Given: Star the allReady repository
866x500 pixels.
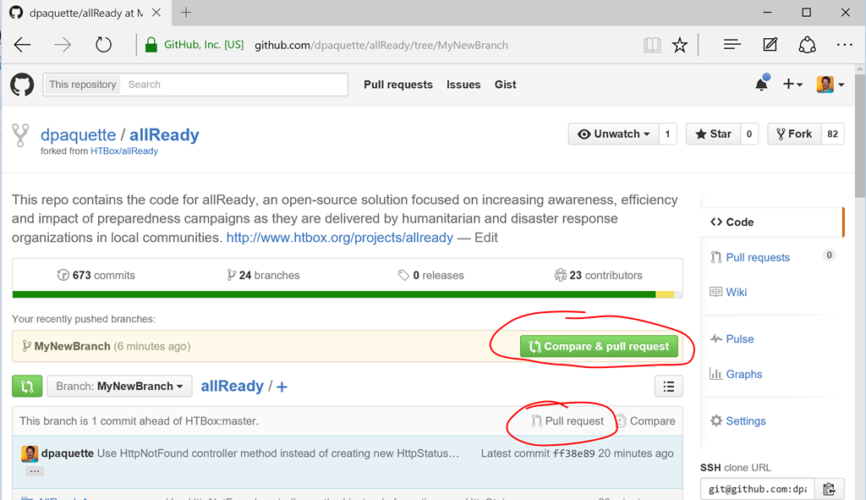Looking at the screenshot, I should (x=713, y=134).
